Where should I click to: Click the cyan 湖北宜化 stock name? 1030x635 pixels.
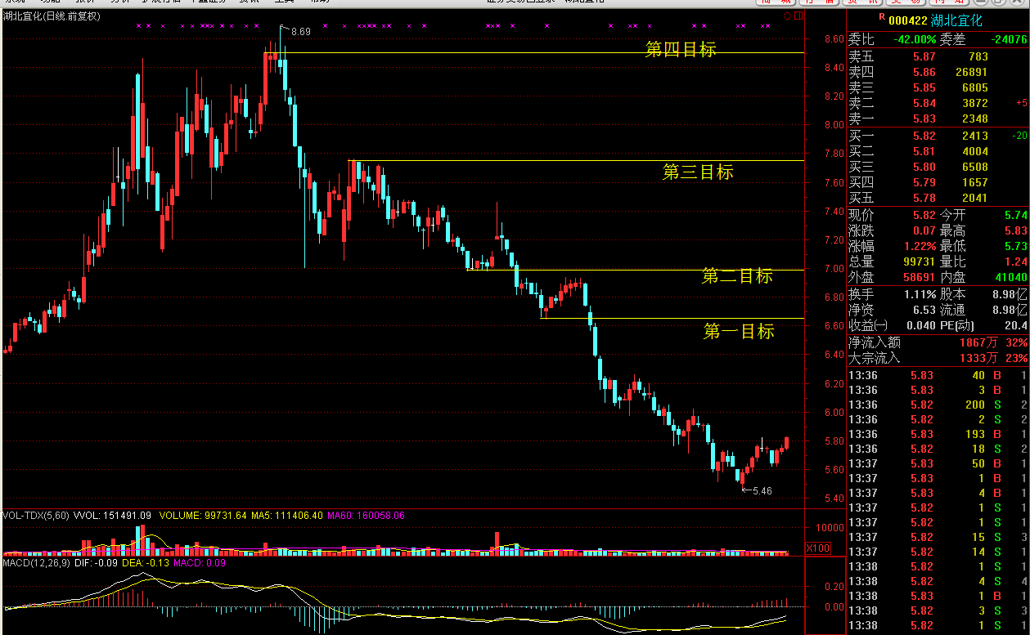click(x=956, y=20)
